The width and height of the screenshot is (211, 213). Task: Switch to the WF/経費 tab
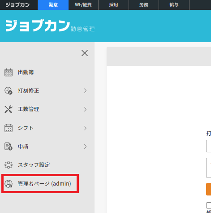click(x=83, y=5)
